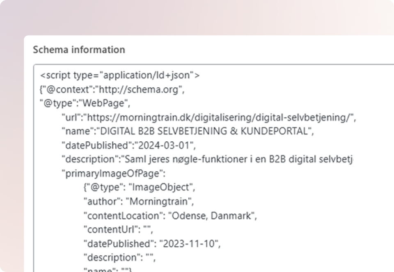Click the DIGITAL B2B SELVBETJENING name value
This screenshot has width=394, height=272.
[204, 132]
